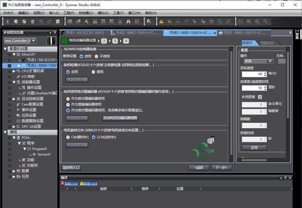Expand the 运动控制设置 tree node
Viewport: 302px width, 208px height.
[14, 99]
